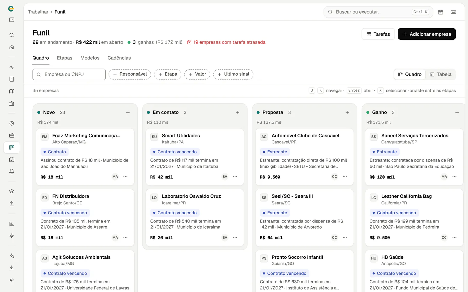468x292 pixels.
Task: Open the calendar icon in top bar
Action: 441,12
